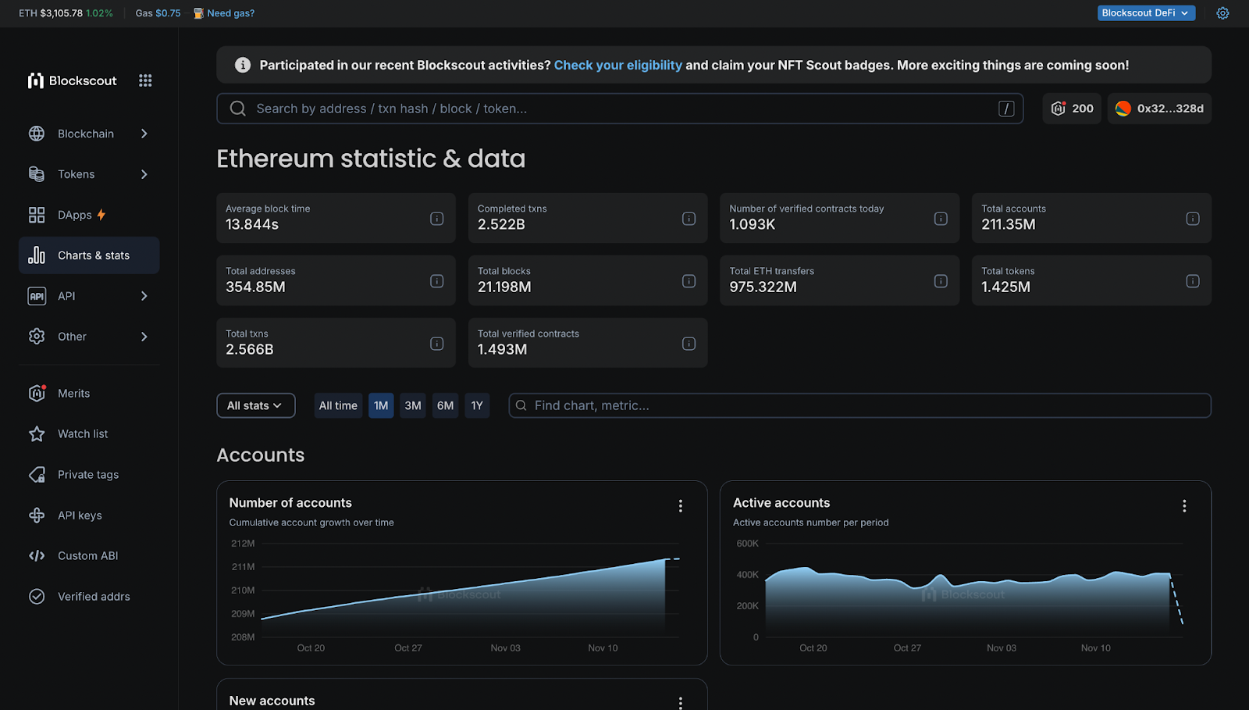The width and height of the screenshot is (1249, 710).
Task: Select the All time range filter
Action: (x=338, y=405)
